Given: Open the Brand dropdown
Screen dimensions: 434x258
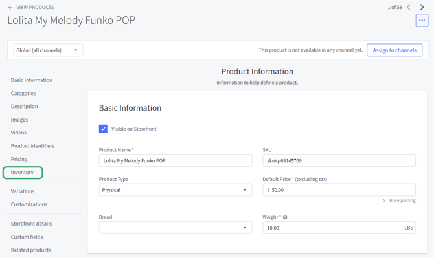Looking at the screenshot, I should [176, 228].
